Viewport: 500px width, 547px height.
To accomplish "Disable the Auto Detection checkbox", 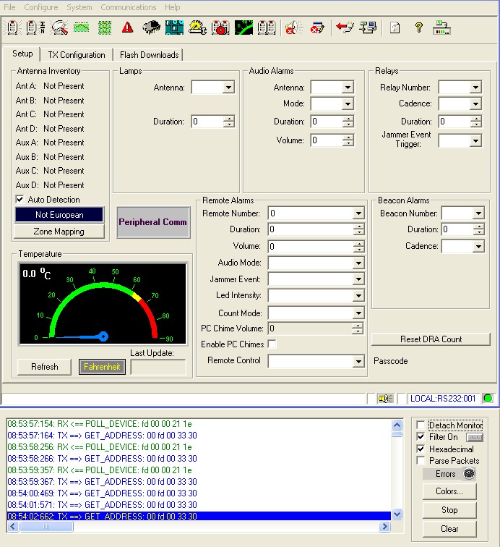I will 20,200.
